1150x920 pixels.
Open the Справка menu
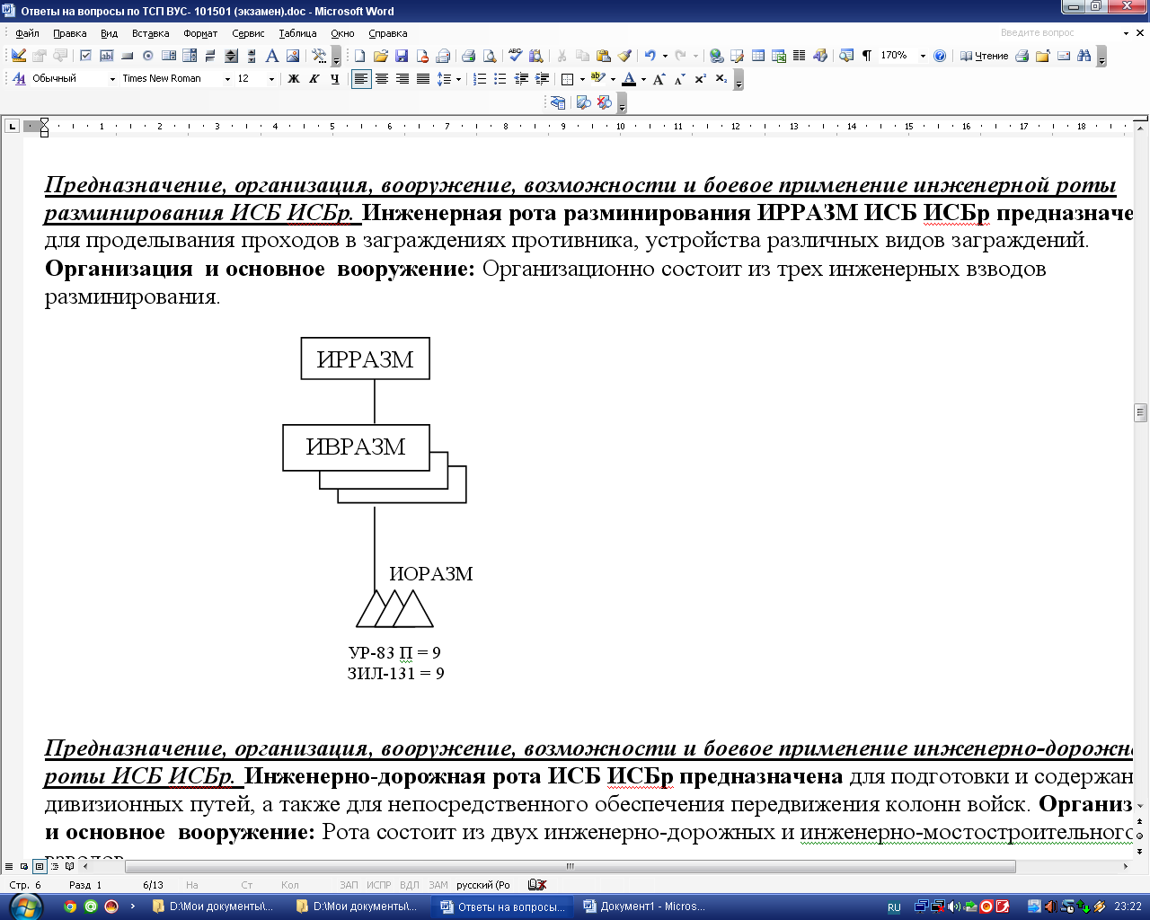pyautogui.click(x=387, y=33)
